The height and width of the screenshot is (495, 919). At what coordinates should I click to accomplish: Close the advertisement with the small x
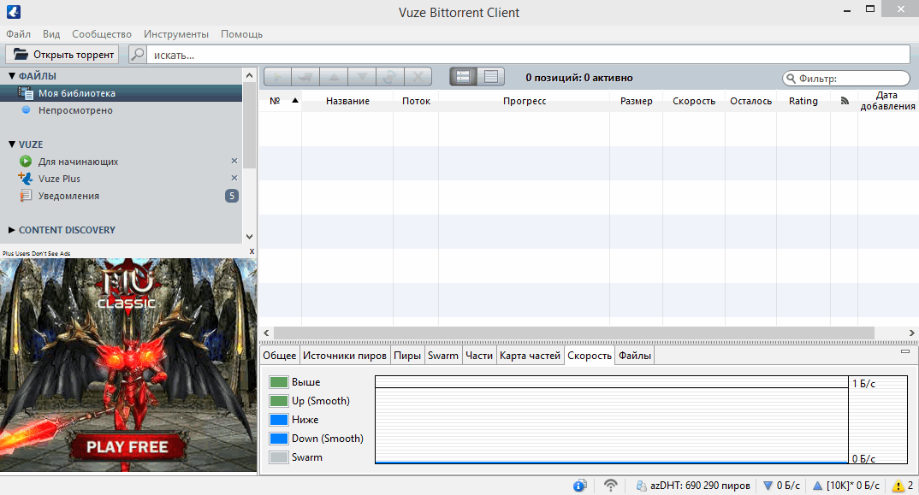coord(252,251)
